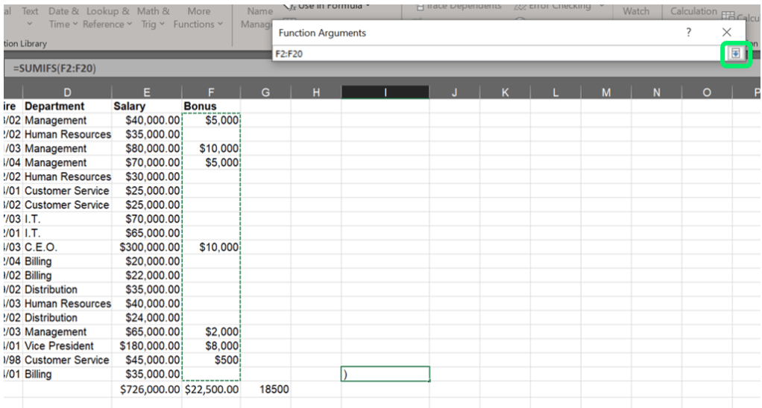
Task: Select column E header
Action: (x=146, y=92)
